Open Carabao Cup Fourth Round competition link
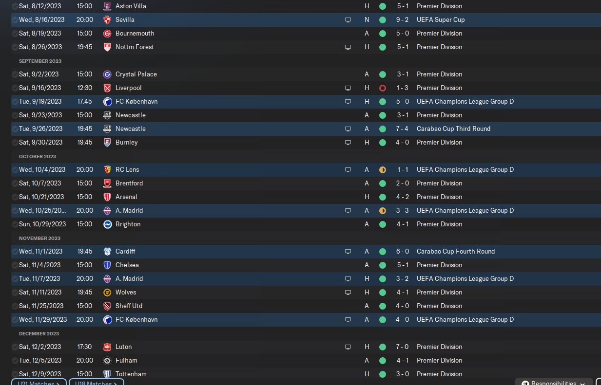 pos(456,252)
